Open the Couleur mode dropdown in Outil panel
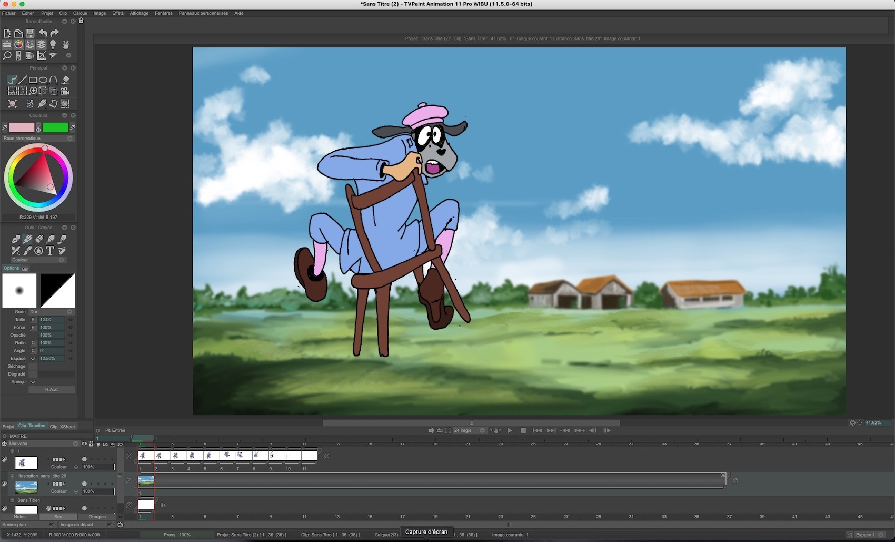 [x=37, y=260]
